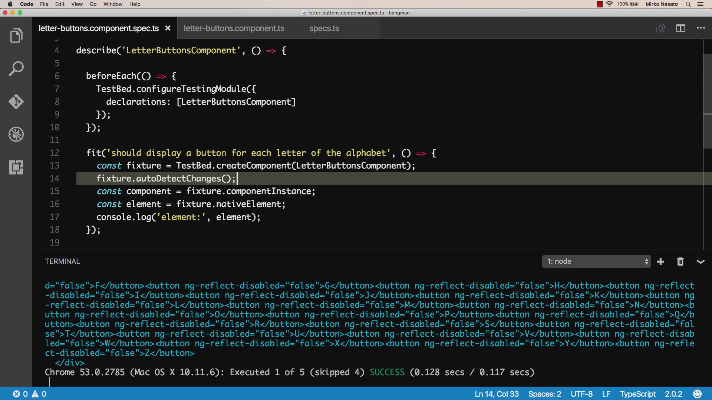Screen dimensions: 712x400
Task: Click the battery status indicator
Action: [628, 4]
